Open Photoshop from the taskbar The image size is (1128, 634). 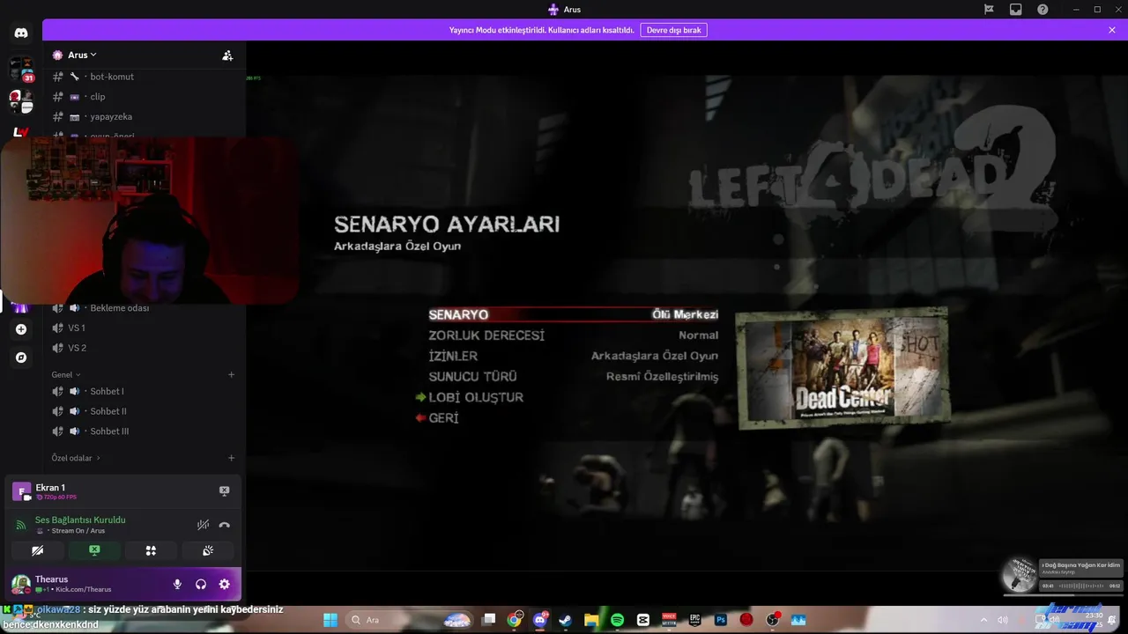(x=721, y=620)
